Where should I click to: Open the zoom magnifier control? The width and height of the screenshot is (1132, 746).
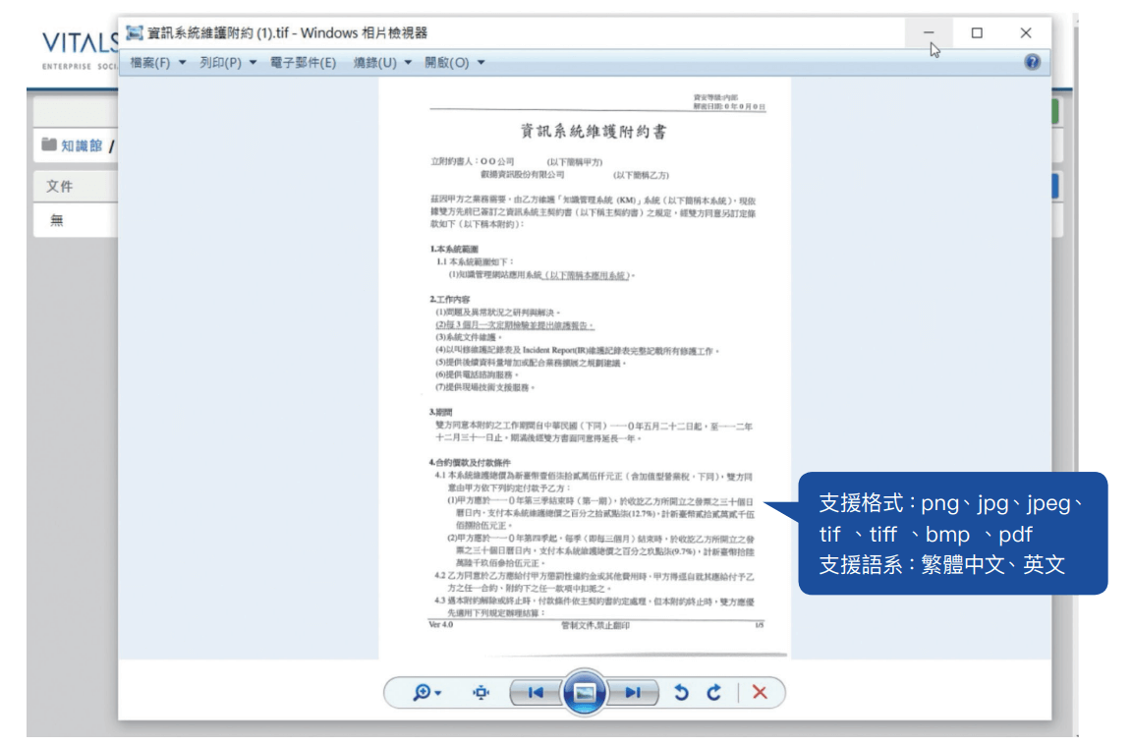(426, 693)
